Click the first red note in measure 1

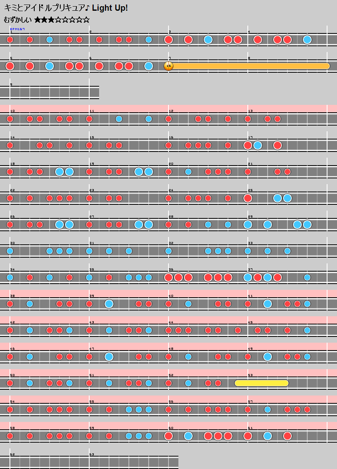coord(10,40)
